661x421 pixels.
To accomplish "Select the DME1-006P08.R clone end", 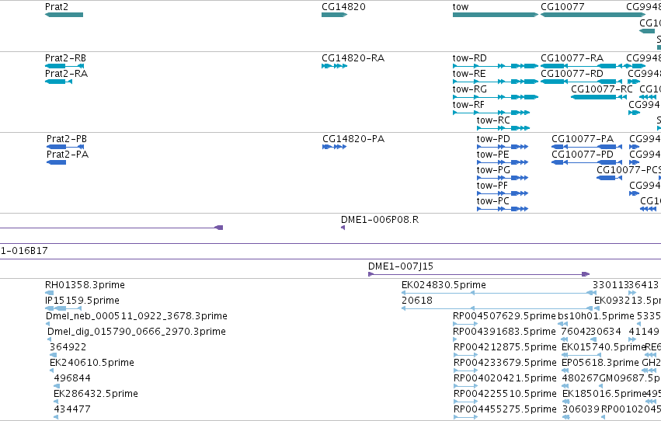I will click(x=343, y=228).
